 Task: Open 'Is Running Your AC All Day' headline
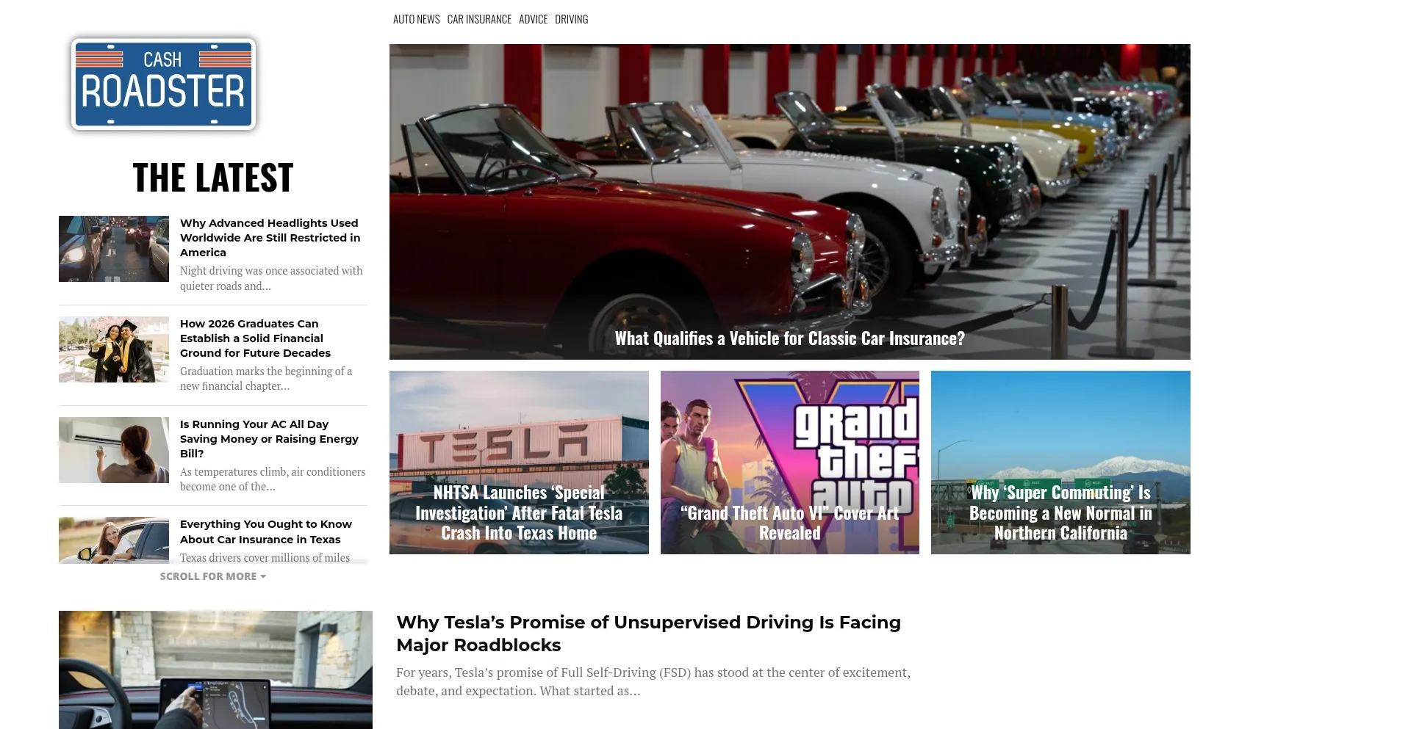269,439
